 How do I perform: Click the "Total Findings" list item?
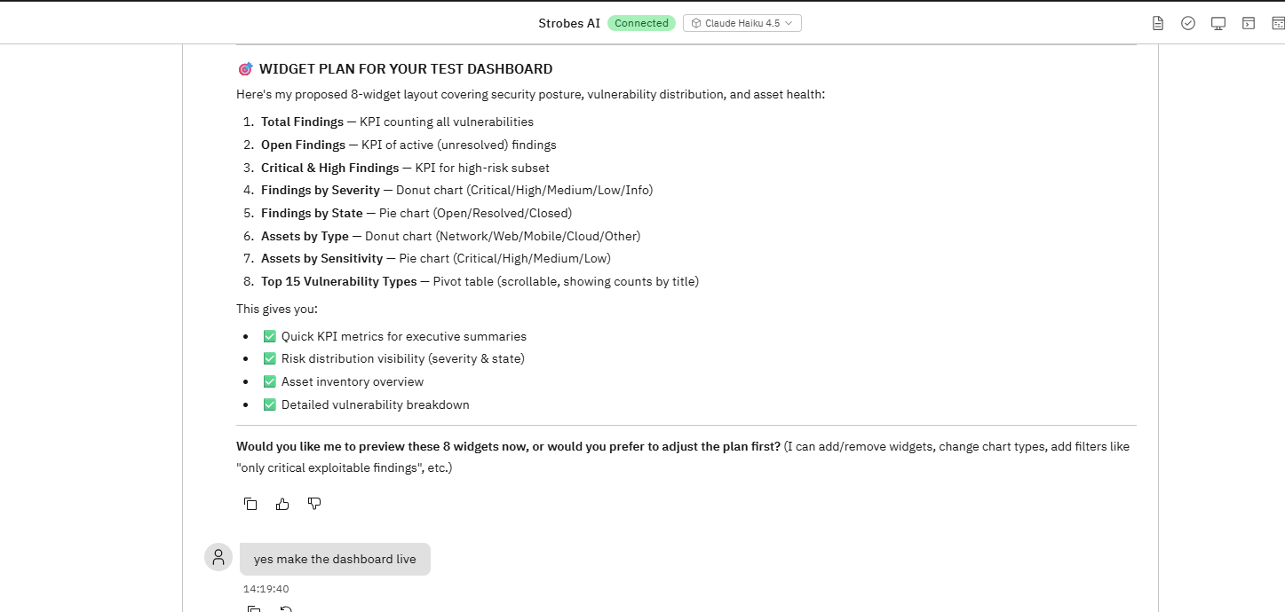pyautogui.click(x=397, y=122)
